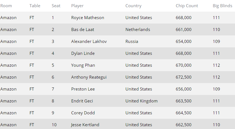Open player Royce Matheson

coord(88,18)
